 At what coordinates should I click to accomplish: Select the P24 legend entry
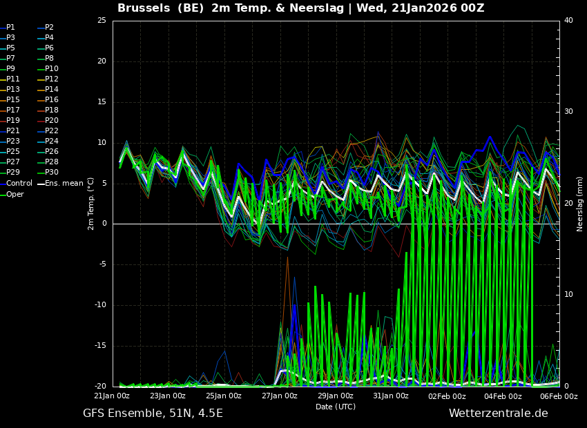(51, 142)
